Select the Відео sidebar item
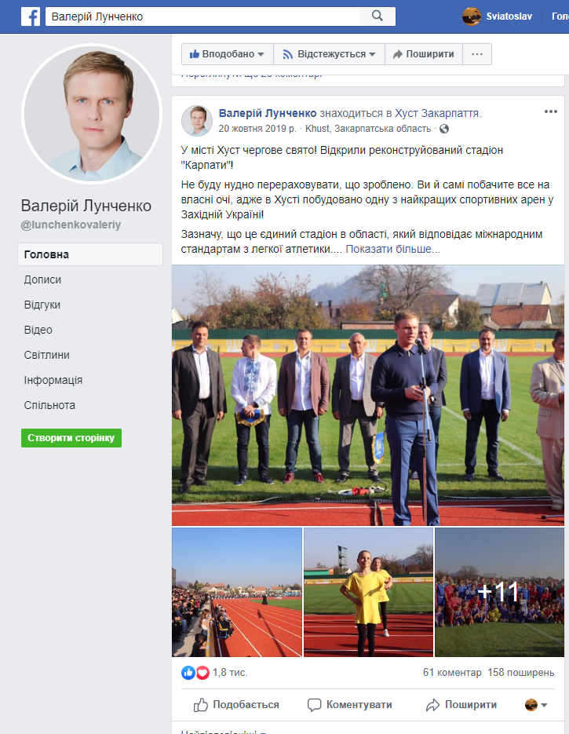 [38, 330]
